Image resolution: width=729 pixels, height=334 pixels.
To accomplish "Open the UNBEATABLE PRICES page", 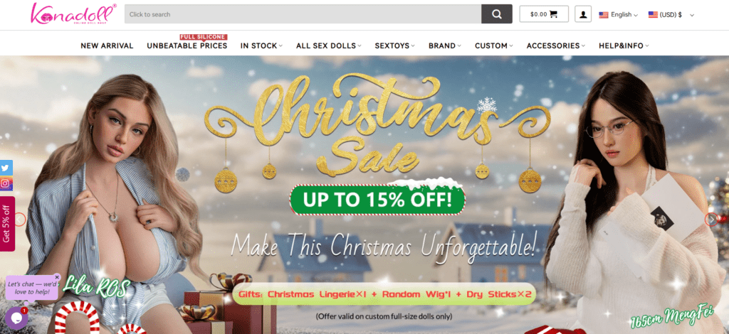I will [187, 45].
